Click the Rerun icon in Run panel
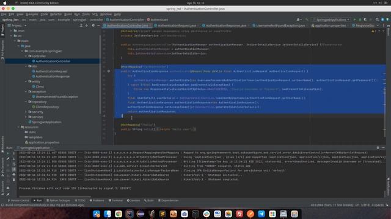The height and width of the screenshot is (219, 391). [x=8, y=153]
